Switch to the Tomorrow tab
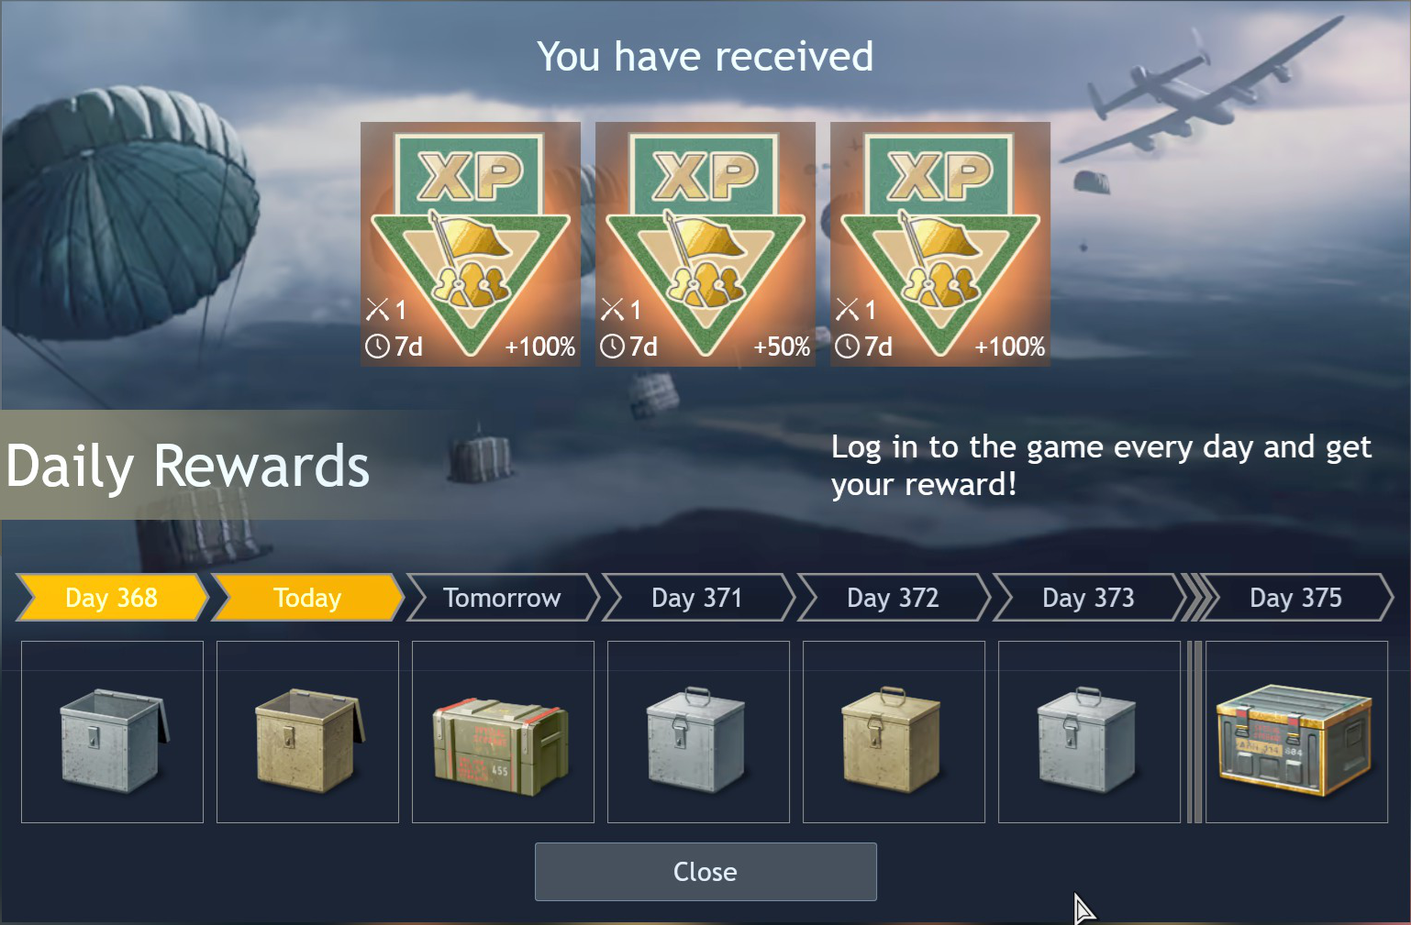Screen dimensions: 1411x925 pos(503,598)
